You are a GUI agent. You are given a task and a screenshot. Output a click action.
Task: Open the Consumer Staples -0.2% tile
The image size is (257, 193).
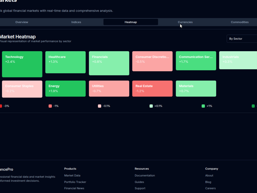point(22,89)
